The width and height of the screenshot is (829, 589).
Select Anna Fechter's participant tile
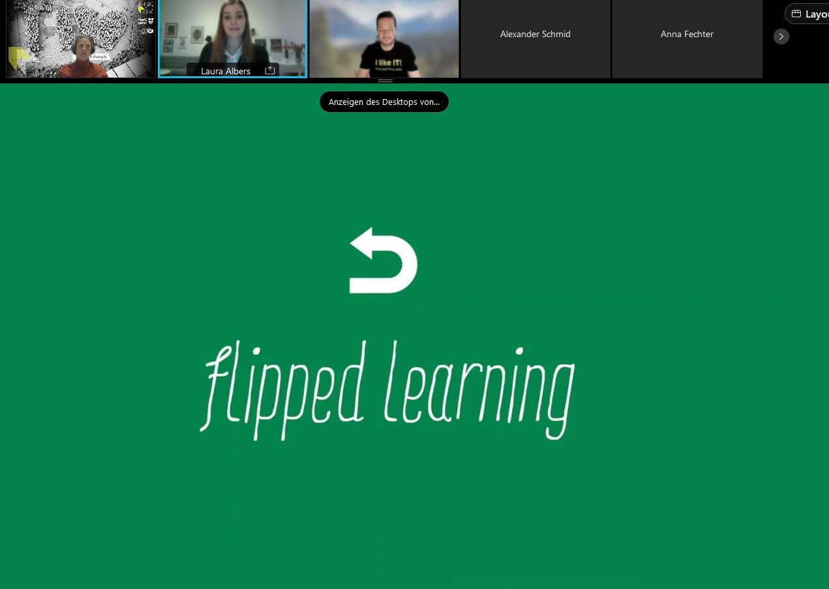click(686, 39)
